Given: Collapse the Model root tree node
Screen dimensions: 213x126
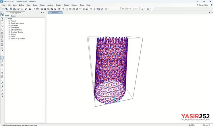Looking at the screenshot, I should click(7, 19).
